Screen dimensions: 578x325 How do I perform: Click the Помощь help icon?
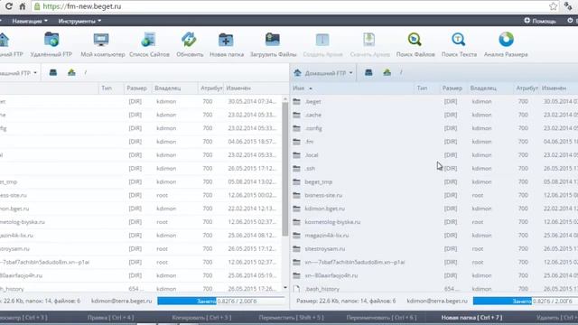point(527,21)
